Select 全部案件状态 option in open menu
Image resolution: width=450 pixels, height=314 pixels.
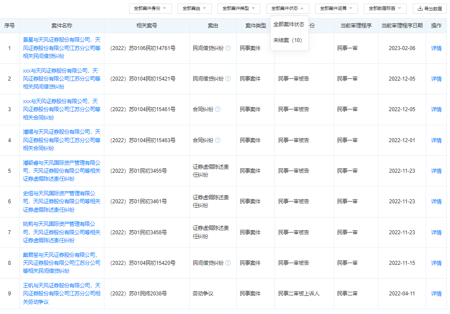pyautogui.click(x=289, y=24)
